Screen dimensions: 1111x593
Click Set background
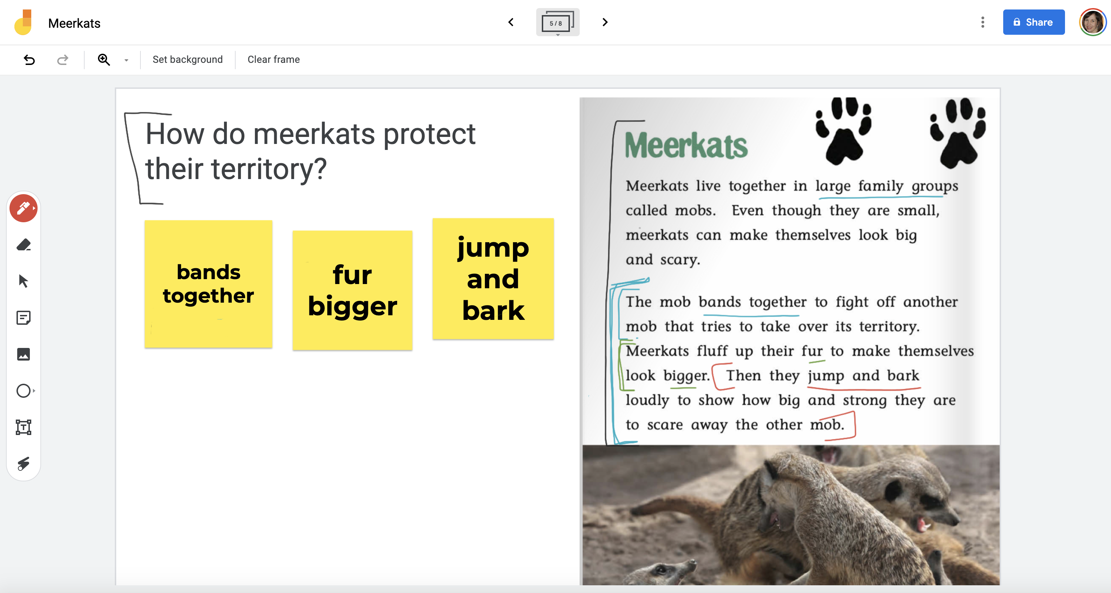coord(188,60)
